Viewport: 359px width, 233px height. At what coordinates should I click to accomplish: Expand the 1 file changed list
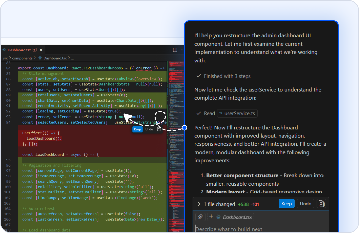(x=199, y=204)
